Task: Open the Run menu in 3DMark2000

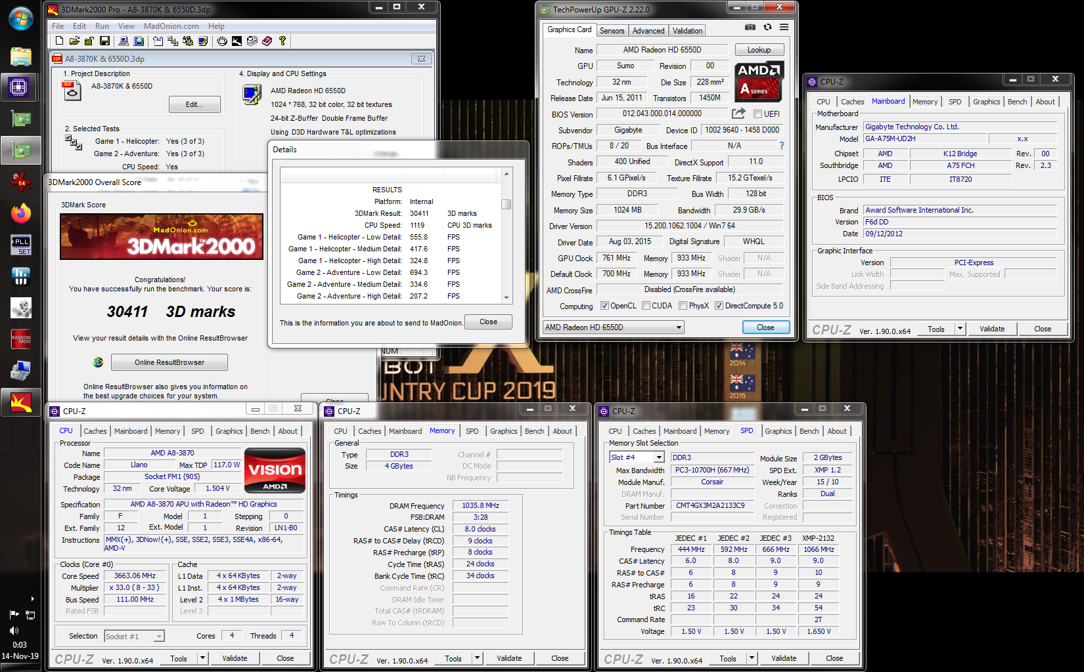Action: tap(102, 26)
